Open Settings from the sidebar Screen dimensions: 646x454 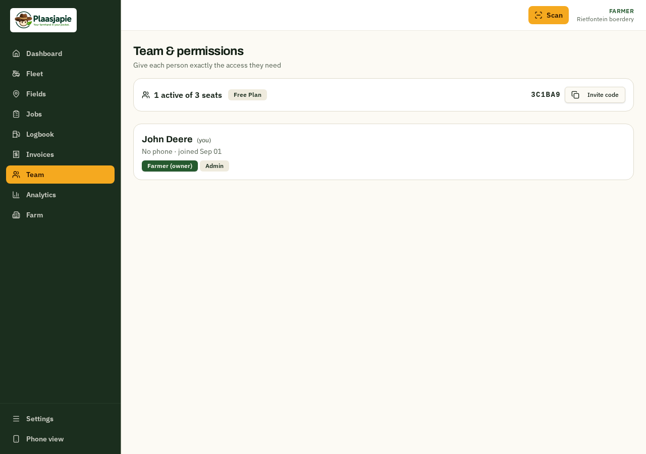coord(60,419)
